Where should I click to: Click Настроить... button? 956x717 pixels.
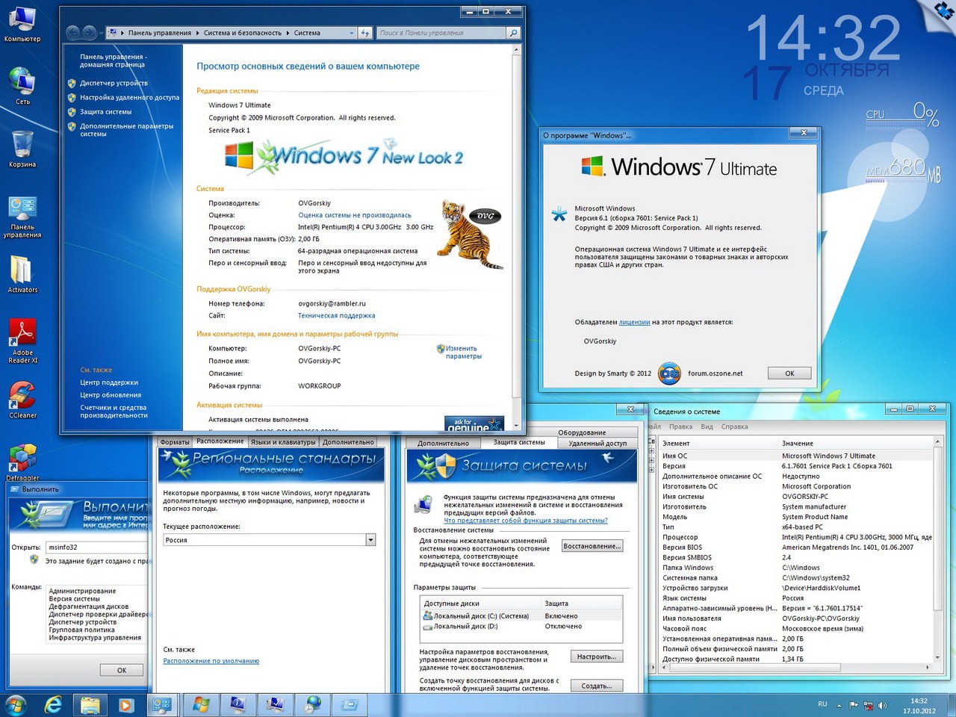tap(597, 657)
